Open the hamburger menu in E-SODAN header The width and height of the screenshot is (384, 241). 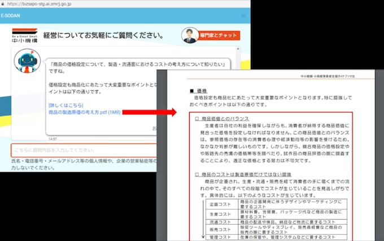click(x=243, y=16)
